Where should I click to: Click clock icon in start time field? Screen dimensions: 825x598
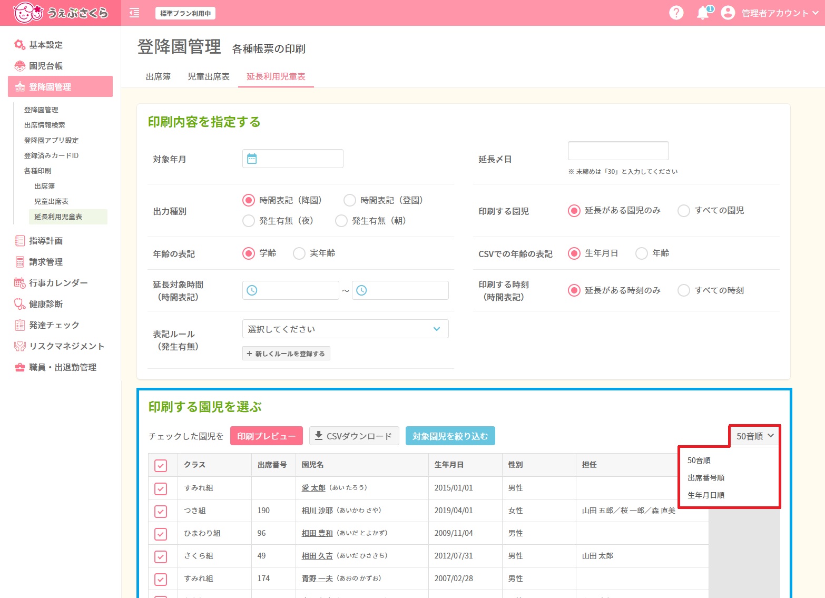point(252,290)
